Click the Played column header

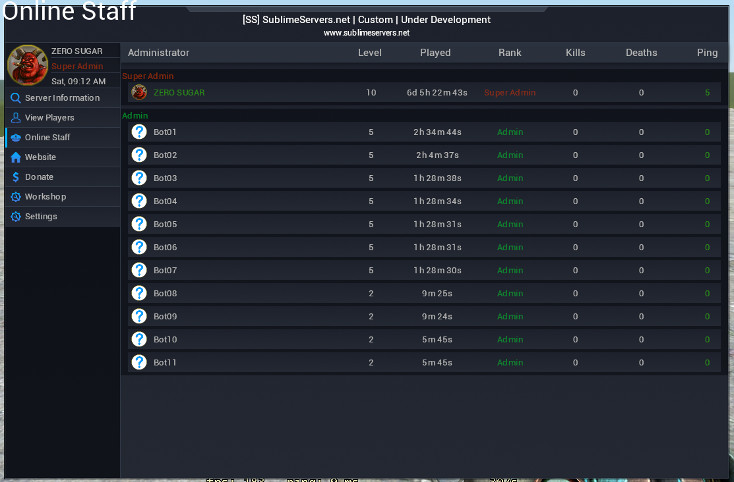point(435,53)
